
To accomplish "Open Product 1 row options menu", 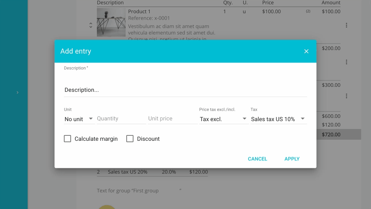I will [x=346, y=25].
